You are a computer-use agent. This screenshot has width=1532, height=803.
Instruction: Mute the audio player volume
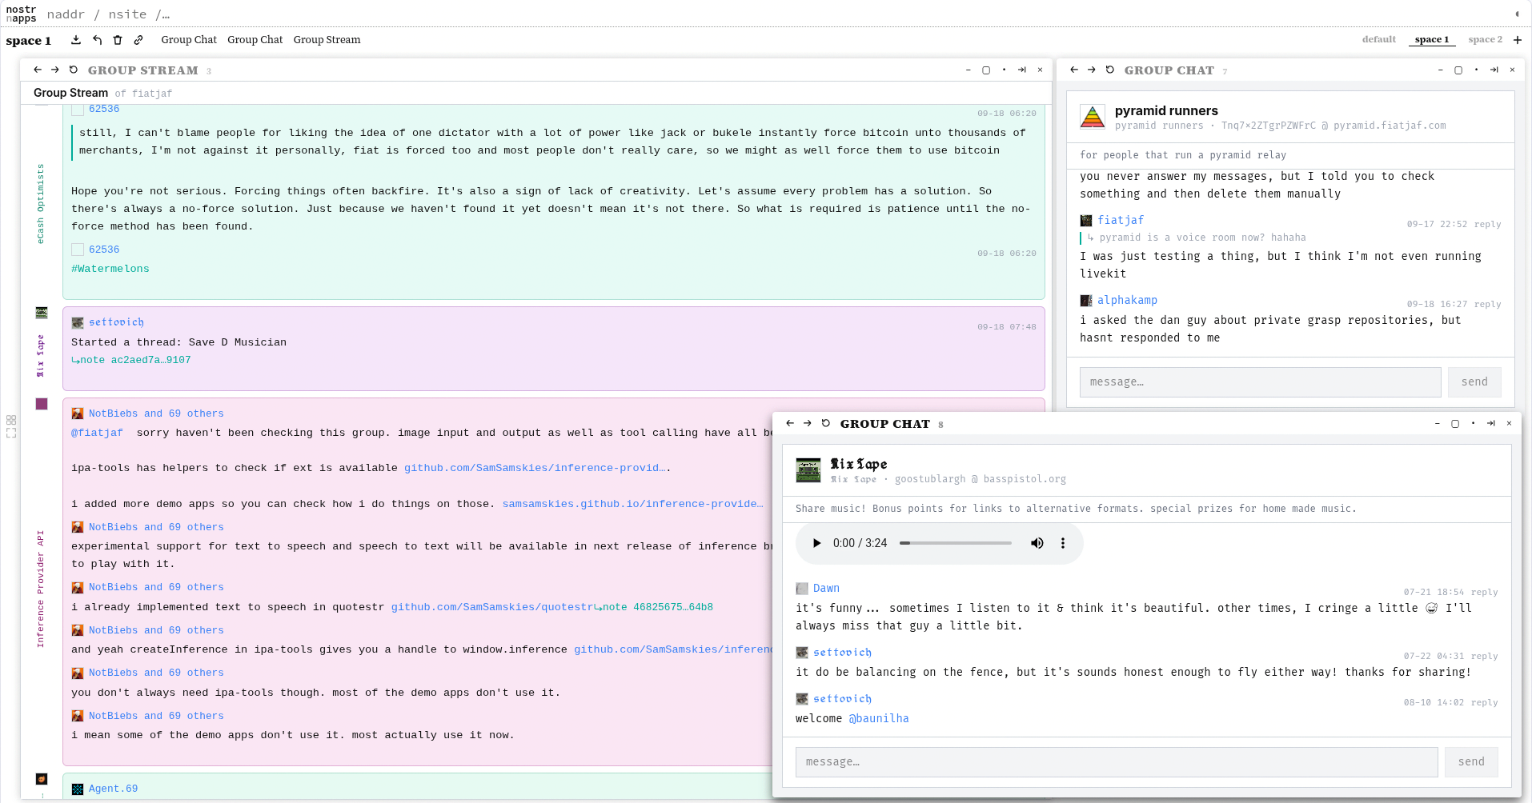tap(1037, 543)
